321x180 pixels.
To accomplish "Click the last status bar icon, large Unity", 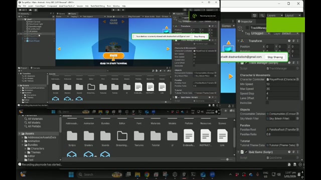I will 300,164.
